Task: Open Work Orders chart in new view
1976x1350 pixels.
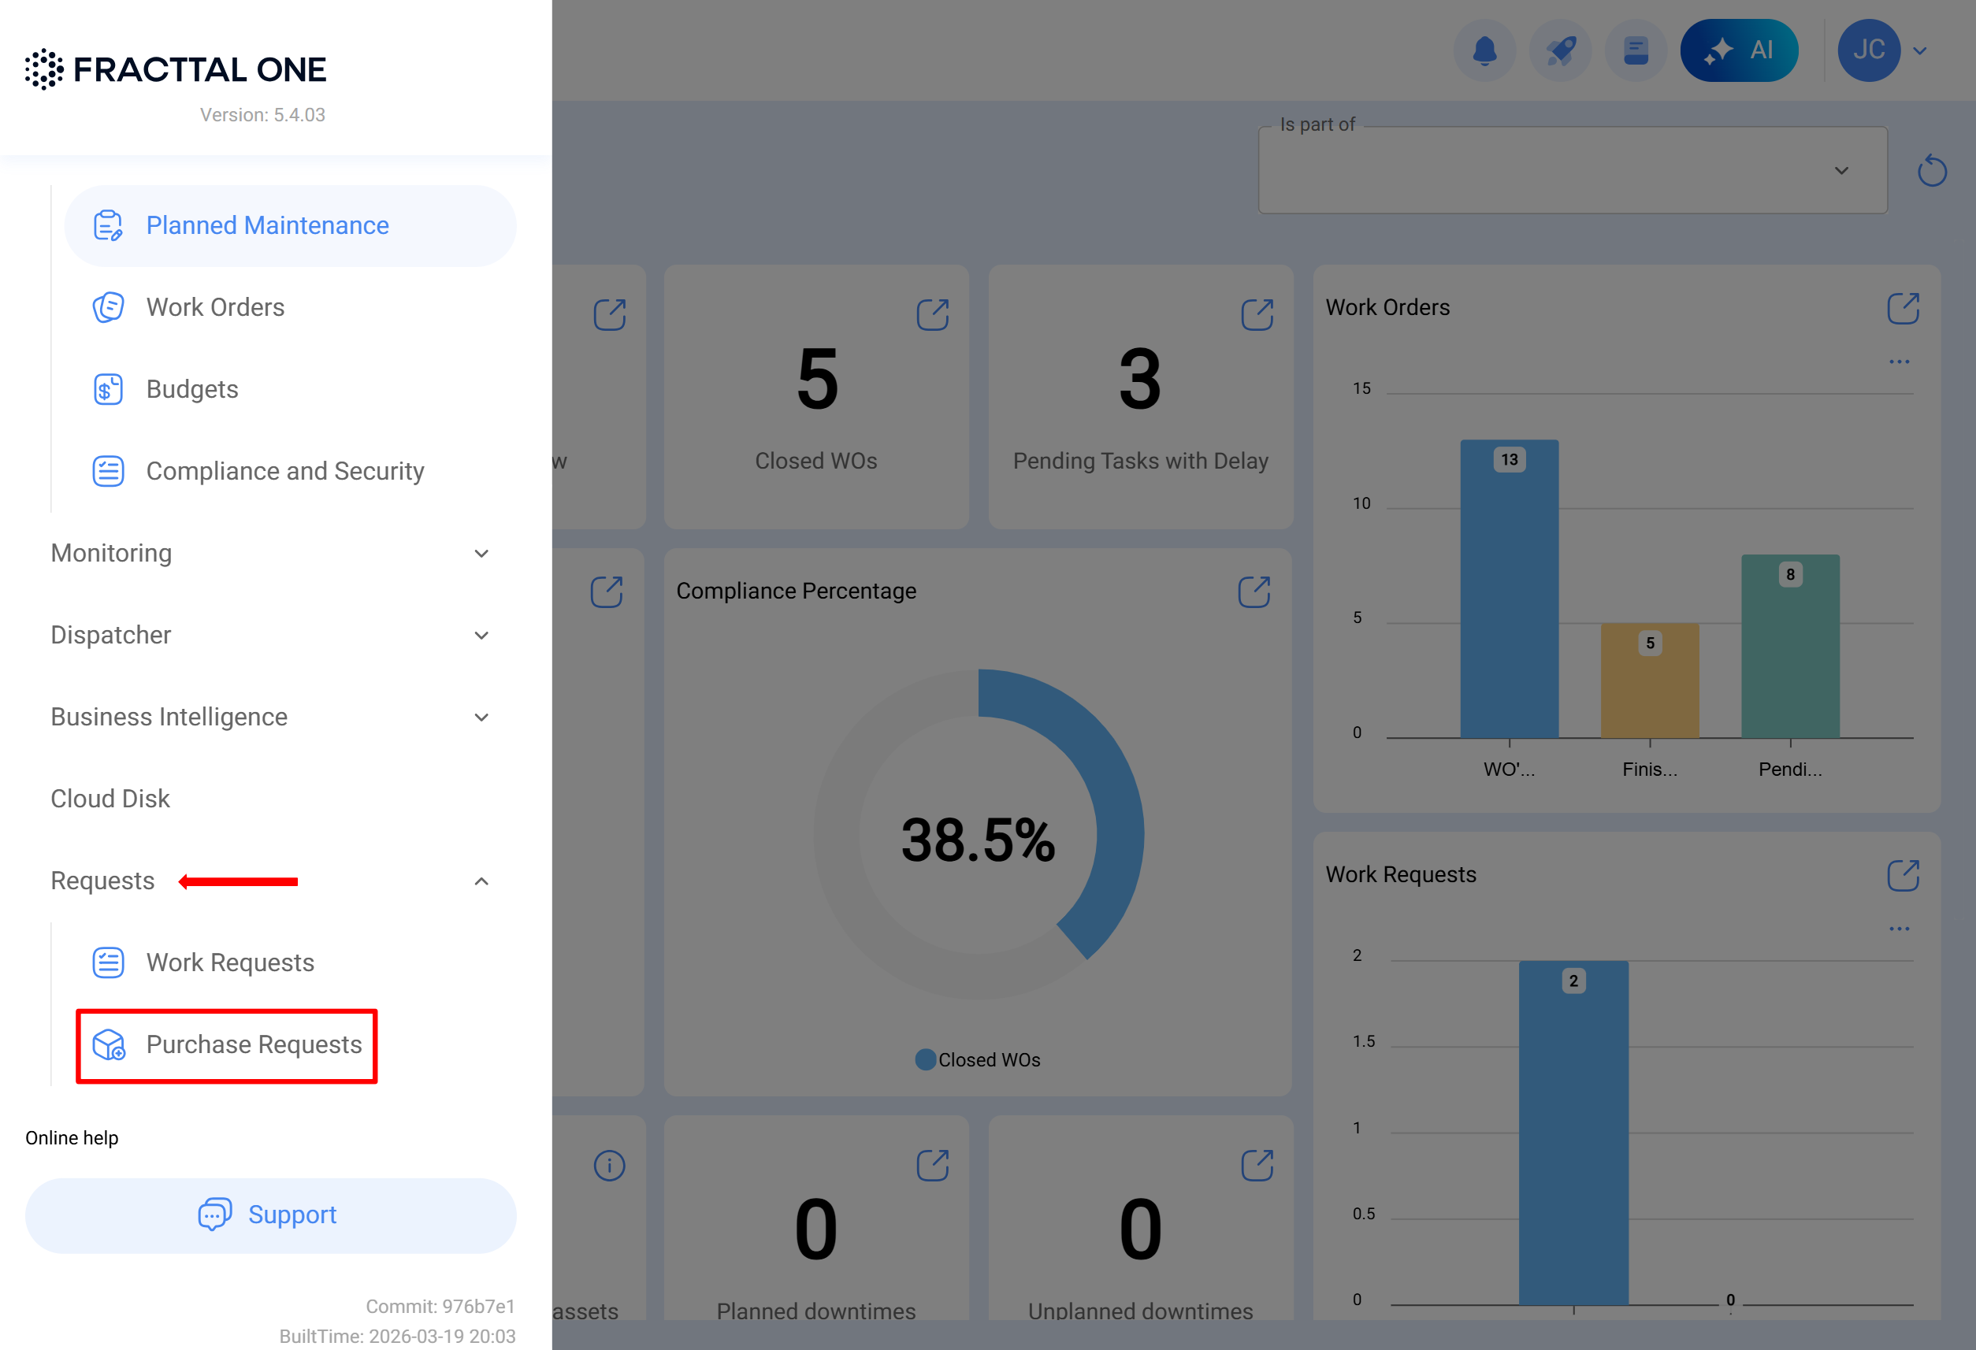Action: point(1903,308)
